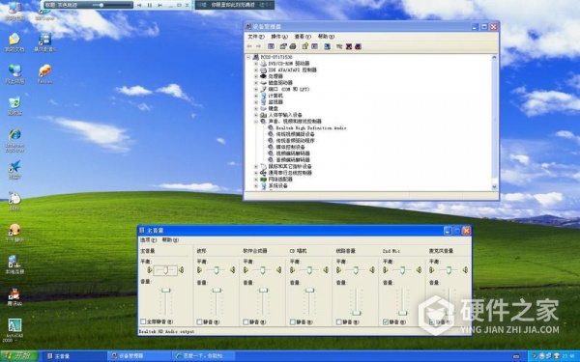Open the Fetion desktop icon
580x362 pixels.
[44, 74]
